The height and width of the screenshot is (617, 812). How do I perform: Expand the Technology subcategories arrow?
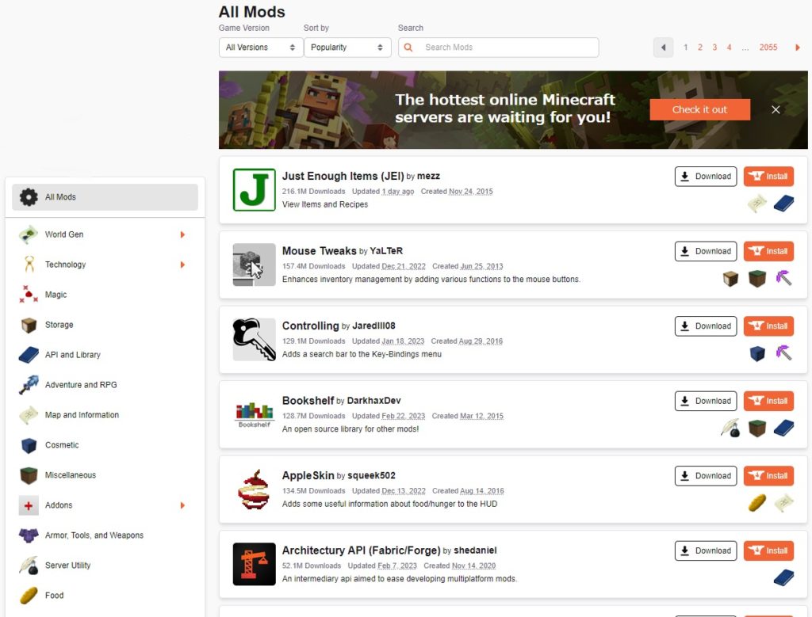coord(182,265)
